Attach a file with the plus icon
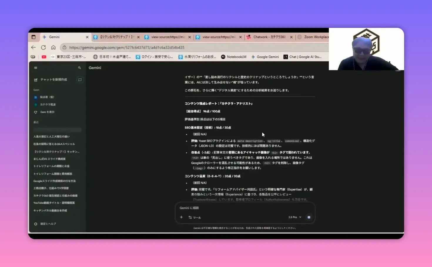The image size is (432, 267). [x=181, y=217]
